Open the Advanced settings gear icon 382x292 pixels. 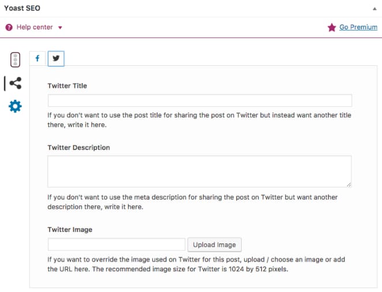pos(16,106)
